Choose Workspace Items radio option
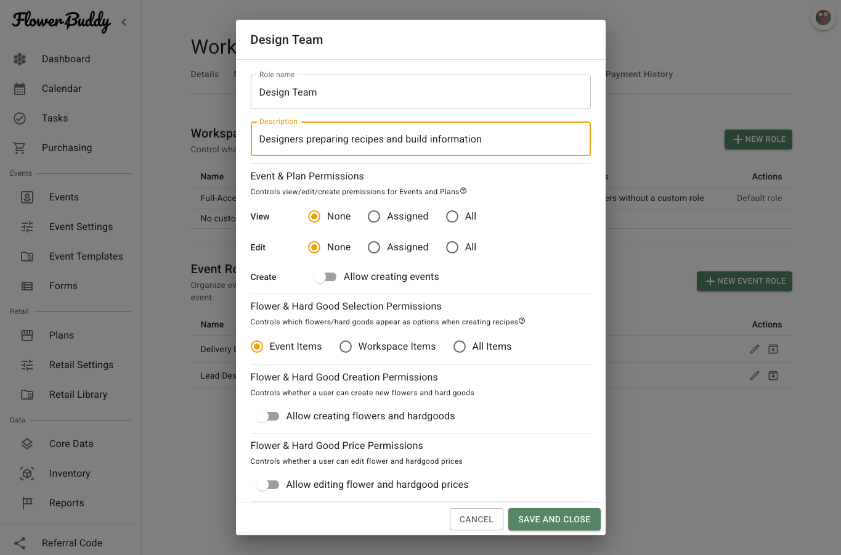Image resolution: width=841 pixels, height=555 pixels. coord(346,347)
